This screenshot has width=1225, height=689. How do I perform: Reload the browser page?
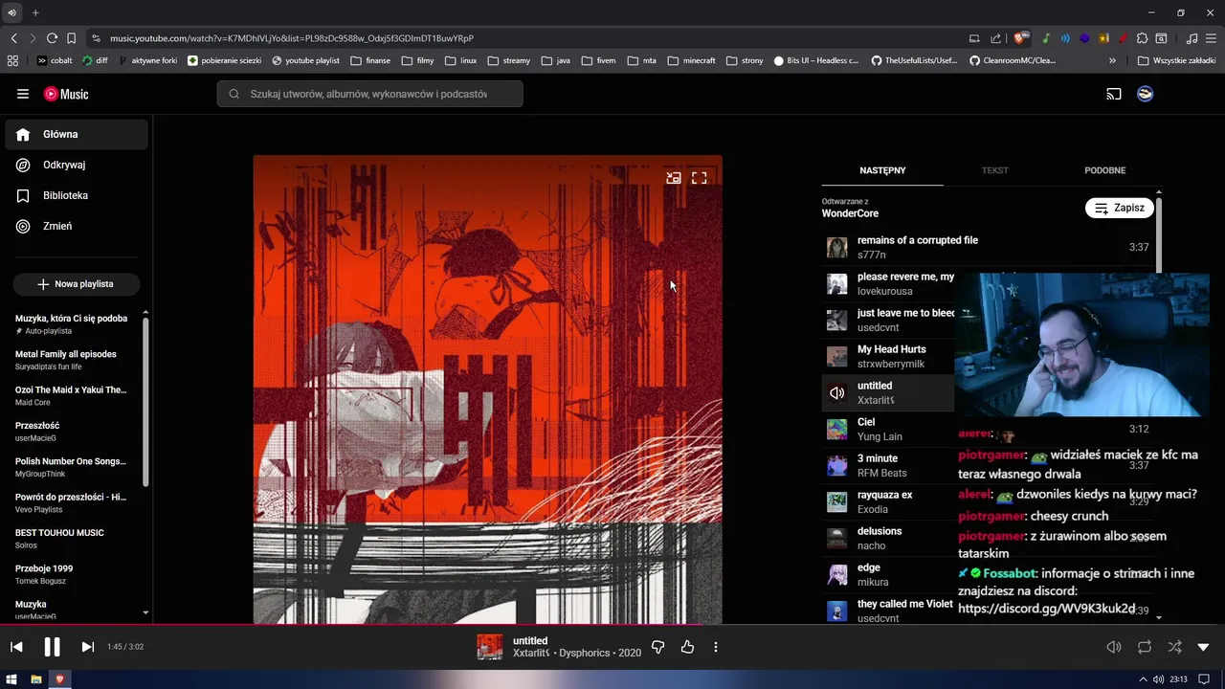click(x=52, y=38)
